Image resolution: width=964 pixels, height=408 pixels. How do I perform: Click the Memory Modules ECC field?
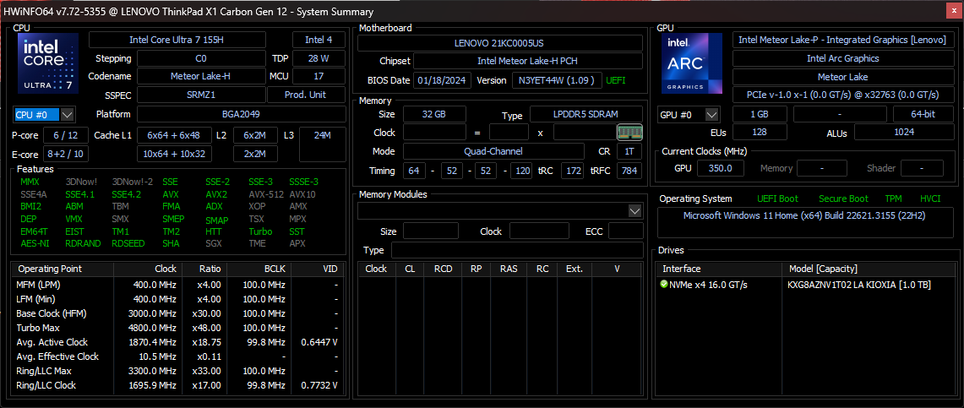coord(625,231)
